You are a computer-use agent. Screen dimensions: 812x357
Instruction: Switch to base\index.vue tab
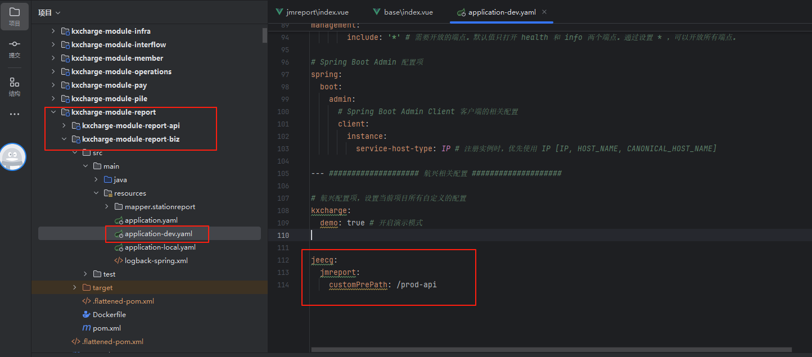pos(408,12)
